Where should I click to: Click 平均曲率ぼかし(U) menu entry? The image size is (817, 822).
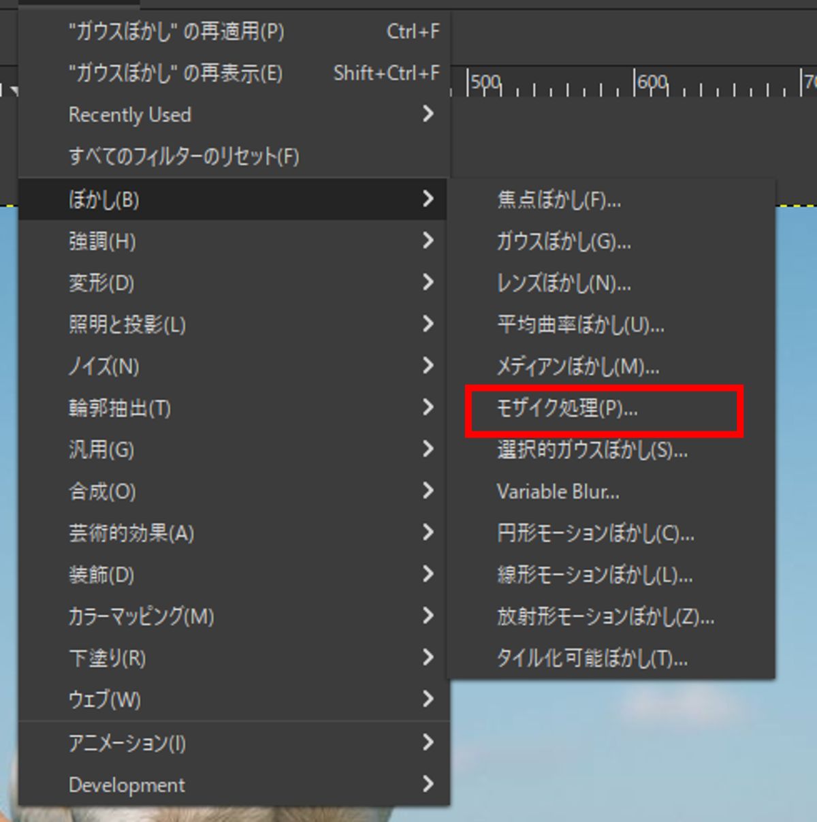[x=580, y=325]
